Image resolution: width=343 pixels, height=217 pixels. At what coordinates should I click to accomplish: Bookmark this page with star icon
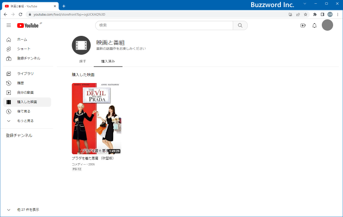[306, 15]
